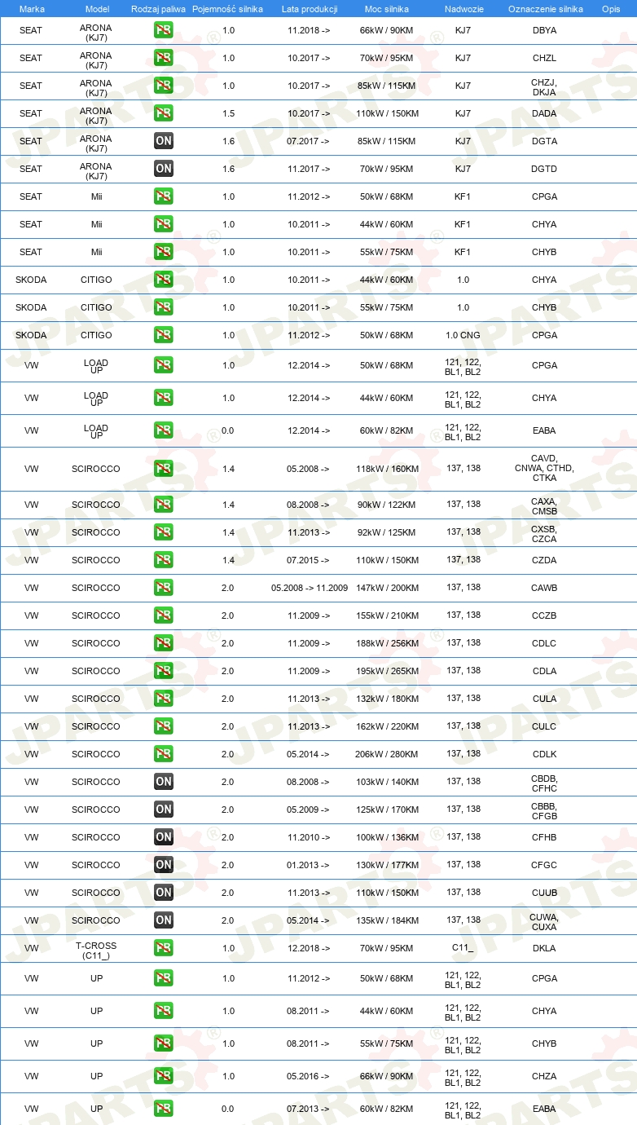Click the petrol icon in the LOAD UP CHYA row

point(164,398)
